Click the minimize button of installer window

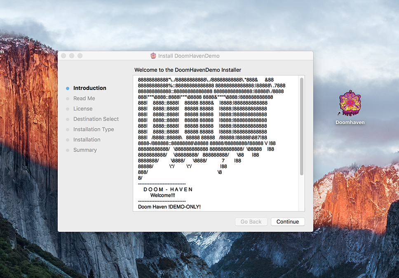(72, 56)
